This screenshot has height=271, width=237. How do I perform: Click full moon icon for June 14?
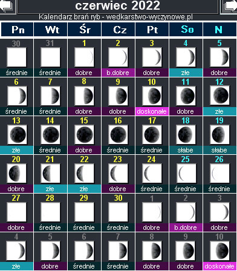[x=50, y=135]
